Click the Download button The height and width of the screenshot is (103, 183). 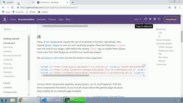click(x=171, y=19)
